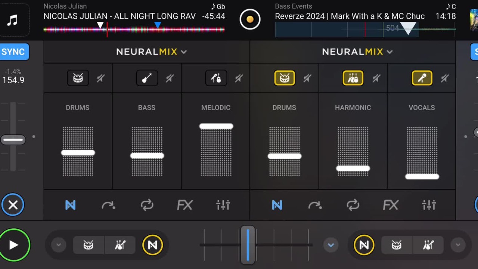478x269 pixels.
Task: Tap the left deck cue jump arrow icon
Action: (108, 205)
